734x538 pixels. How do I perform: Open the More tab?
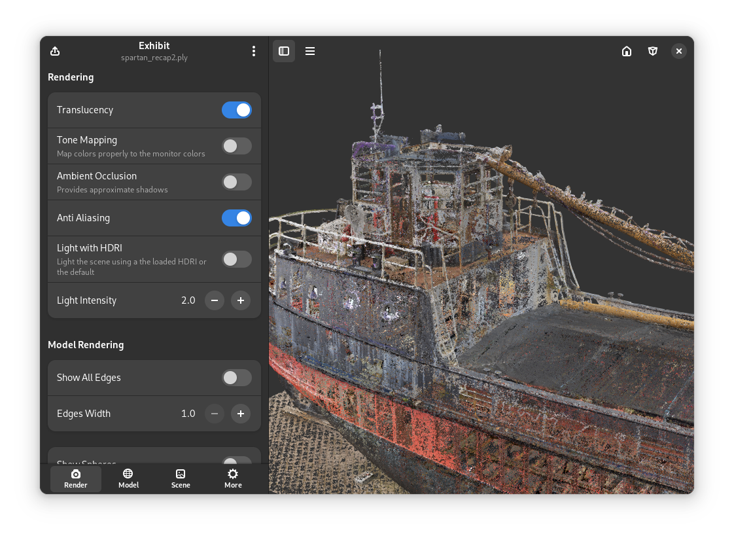point(233,479)
